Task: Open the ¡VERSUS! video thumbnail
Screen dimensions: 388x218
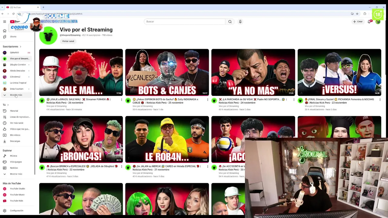Action: coord(339,72)
